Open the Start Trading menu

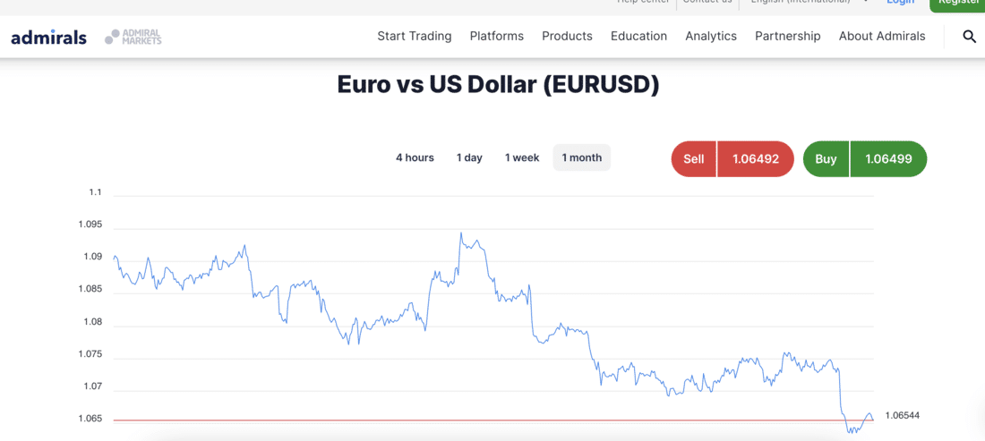click(x=415, y=36)
